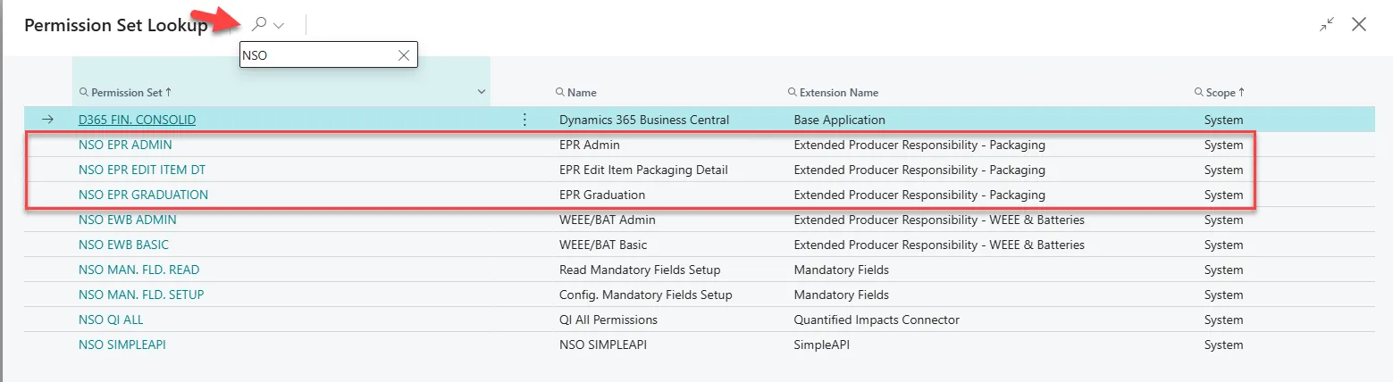1393x382 pixels.
Task: Select the NSO EPR EDIT ITEM DT set
Action: click(142, 170)
